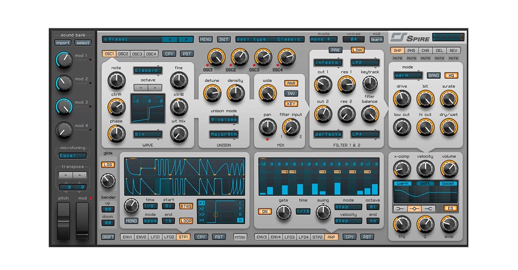Open the 9 voices unison dropdown
The image size is (518, 270).
pos(224,120)
